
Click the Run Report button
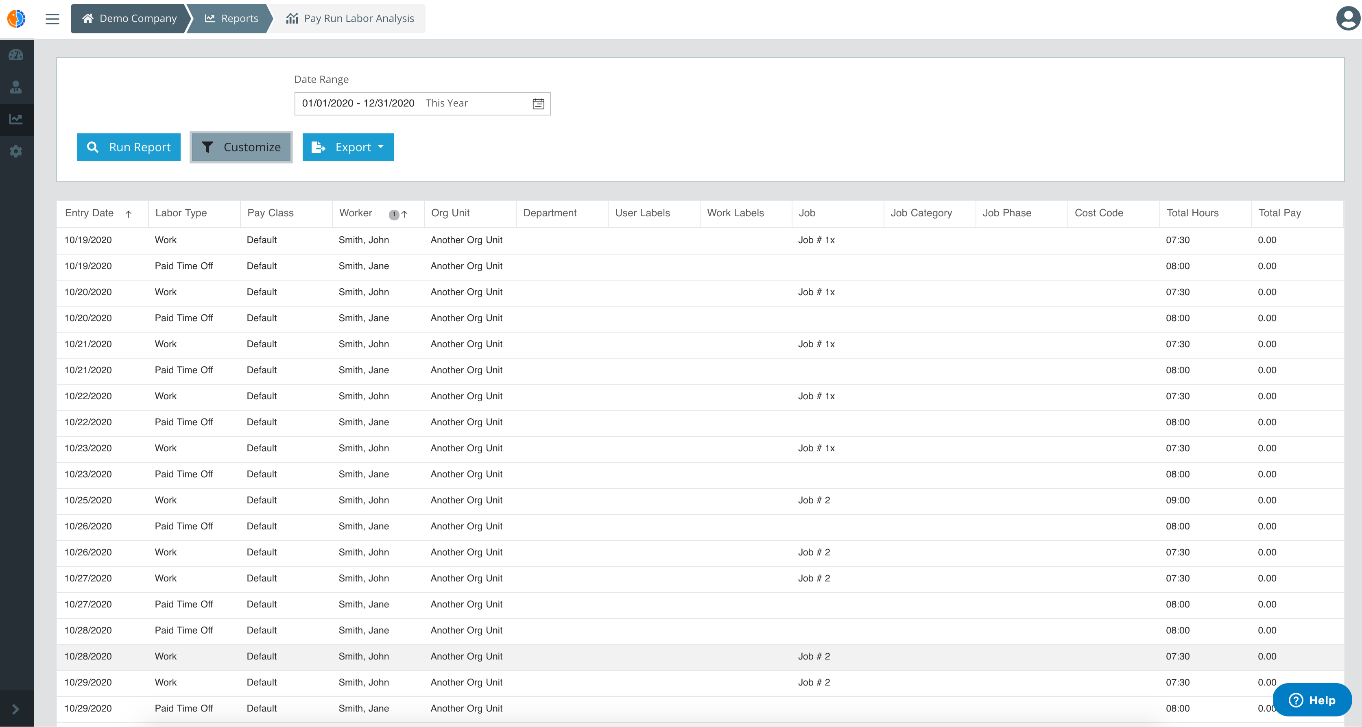point(129,148)
